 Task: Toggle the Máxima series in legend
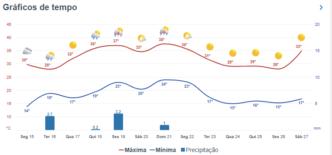pos(132,150)
